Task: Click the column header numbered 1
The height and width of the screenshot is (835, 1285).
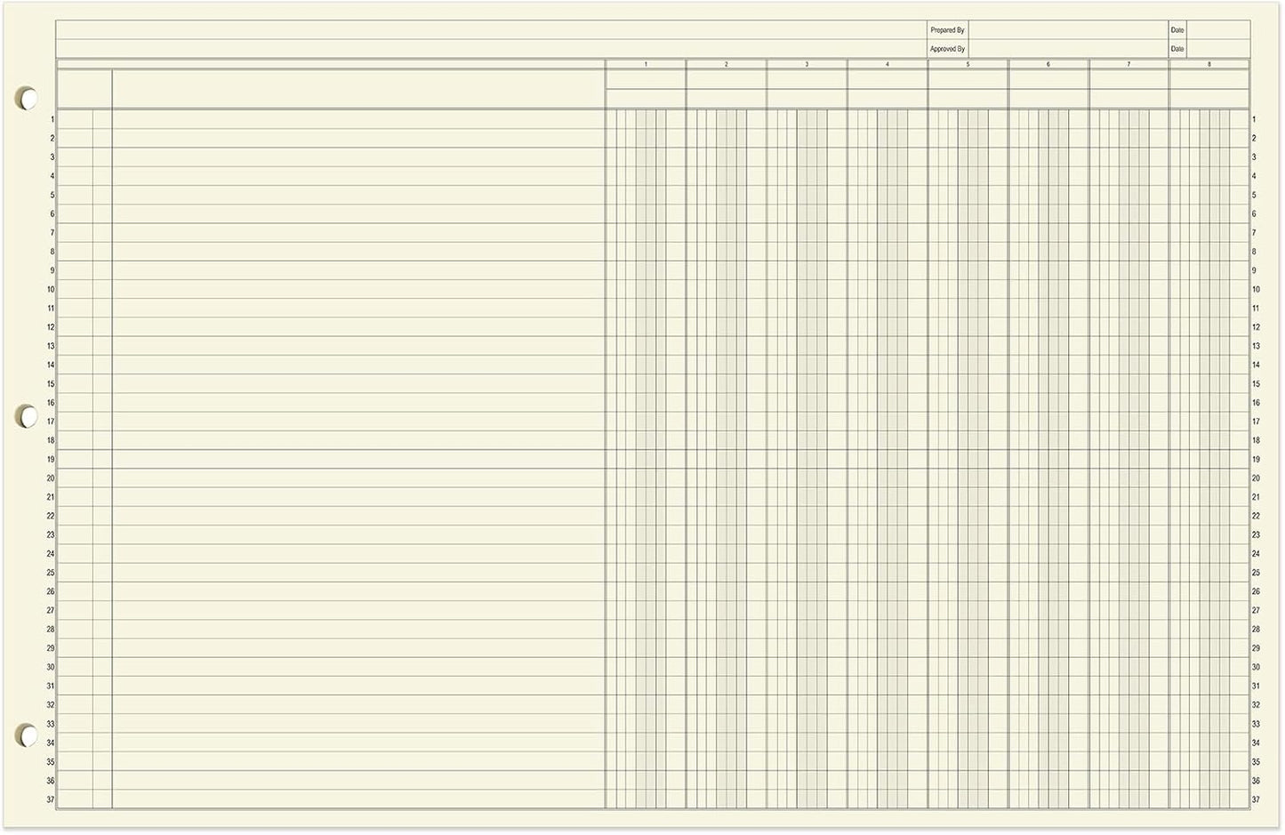Action: tap(647, 64)
